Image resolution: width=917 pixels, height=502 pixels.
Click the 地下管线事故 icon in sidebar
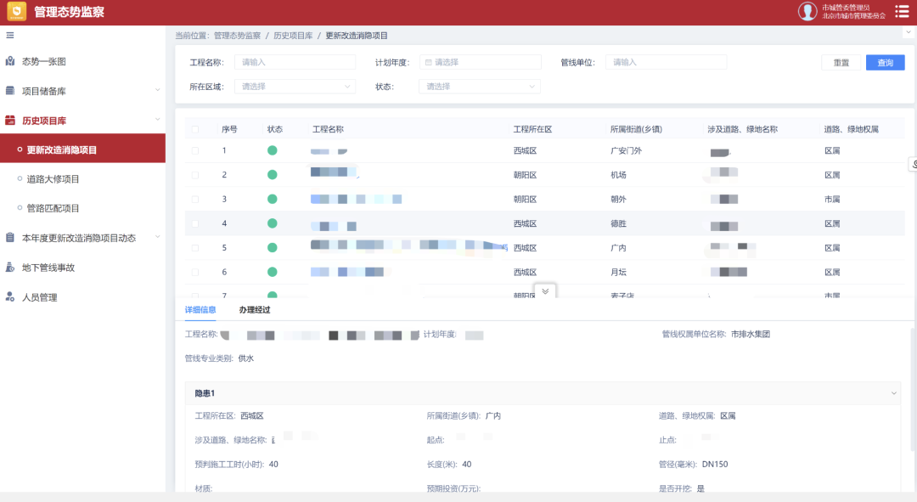pos(10,268)
